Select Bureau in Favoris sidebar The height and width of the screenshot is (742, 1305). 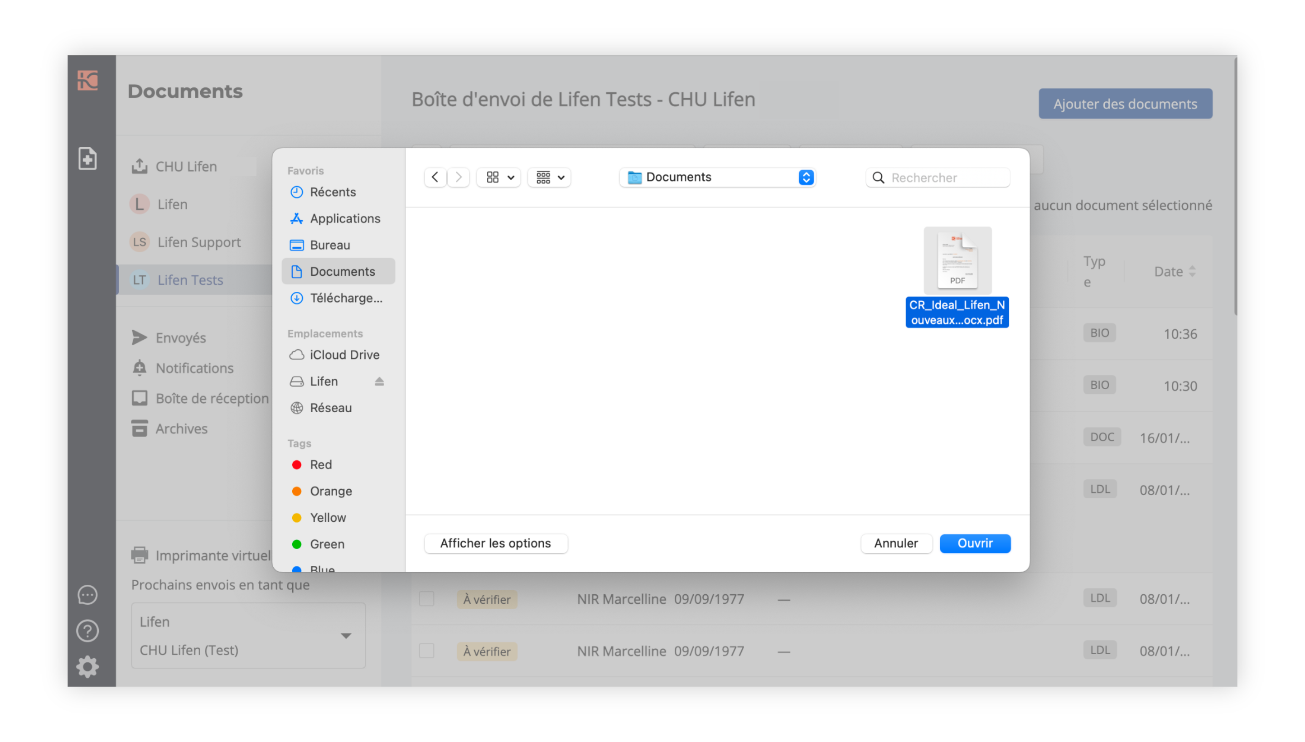338,245
